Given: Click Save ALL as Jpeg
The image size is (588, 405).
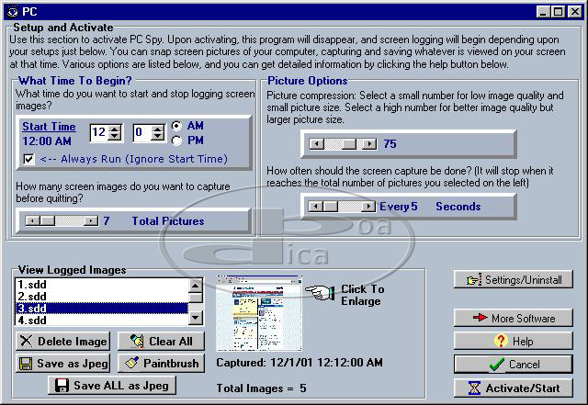Looking at the screenshot, I should pyautogui.click(x=111, y=386).
